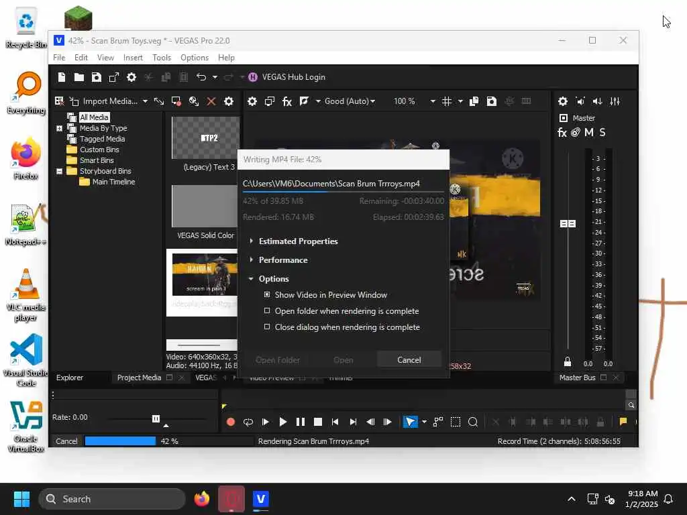Open Firefox from the Windows taskbar
The image size is (687, 515).
pos(202,499)
